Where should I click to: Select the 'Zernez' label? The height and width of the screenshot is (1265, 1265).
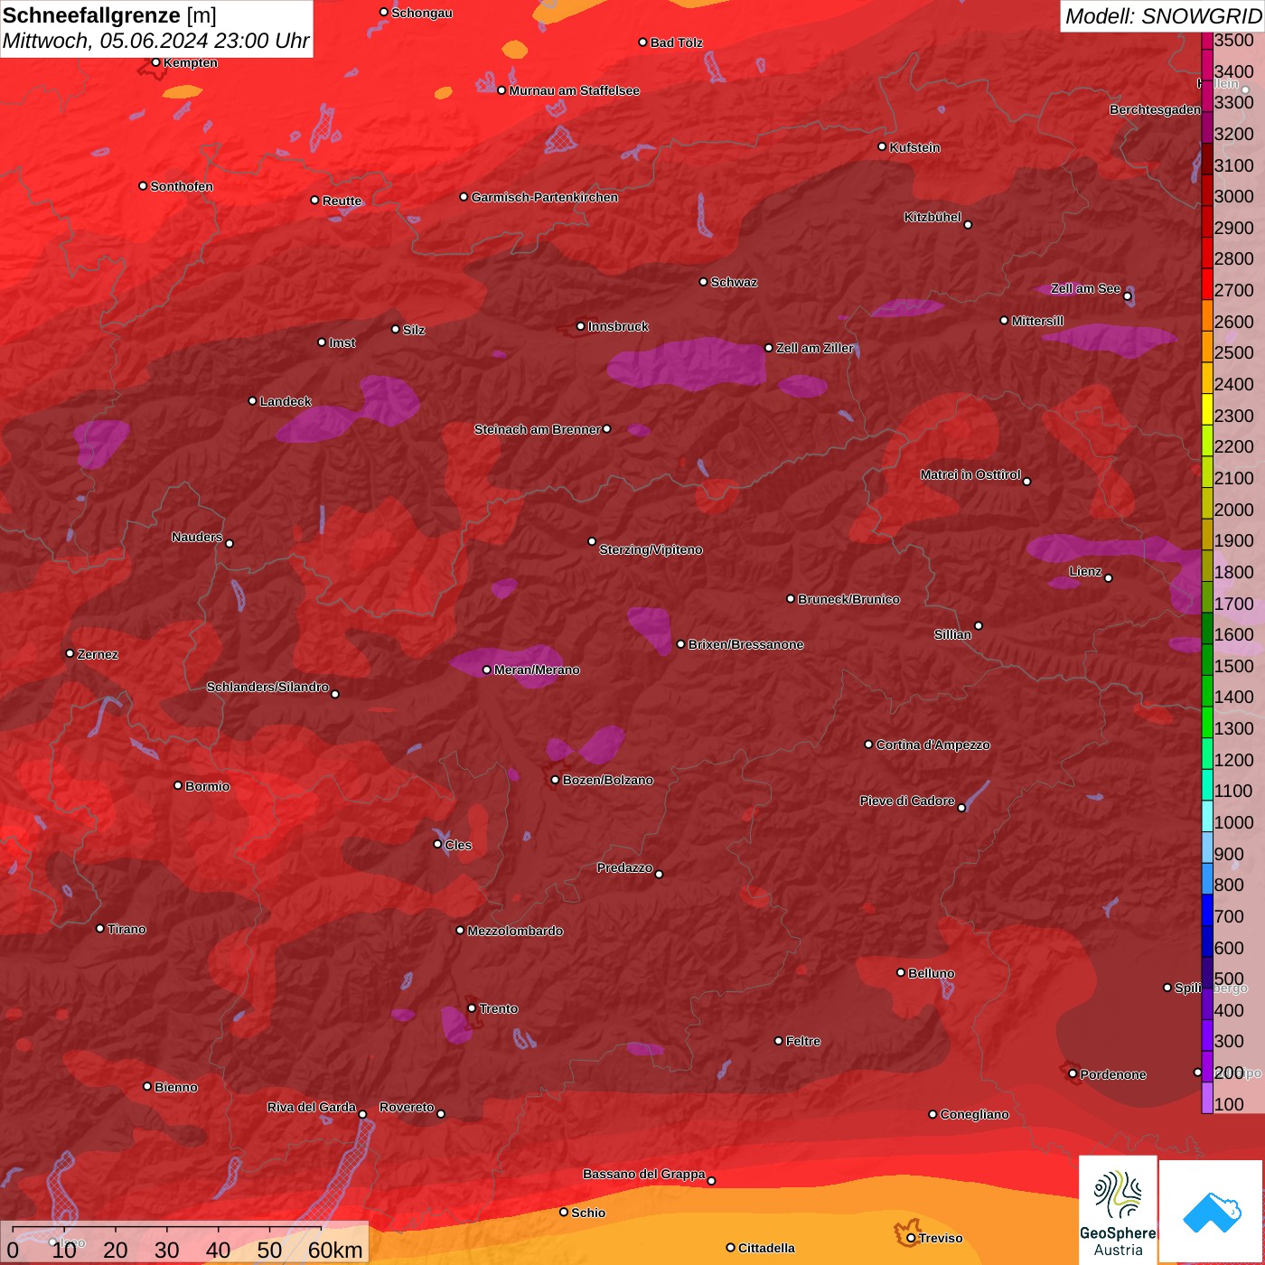tap(98, 654)
